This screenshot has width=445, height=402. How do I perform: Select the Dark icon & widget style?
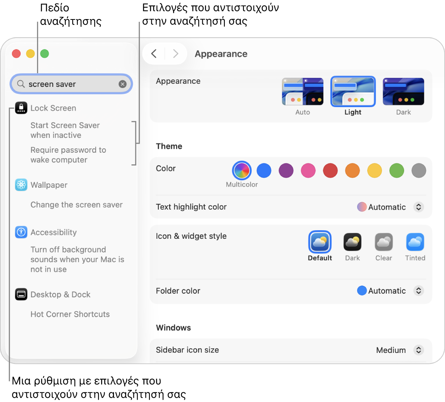(x=352, y=242)
